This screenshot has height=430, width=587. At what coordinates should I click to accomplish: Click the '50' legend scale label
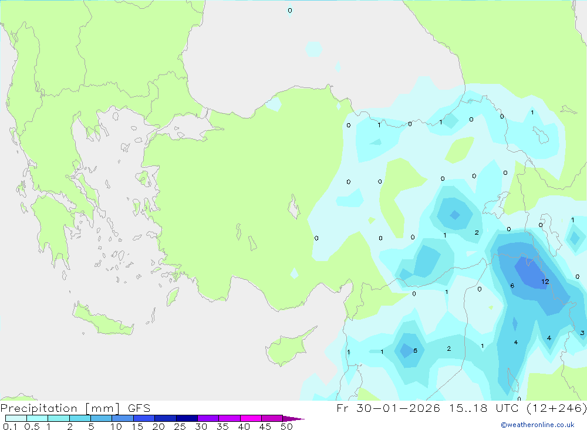coord(286,426)
